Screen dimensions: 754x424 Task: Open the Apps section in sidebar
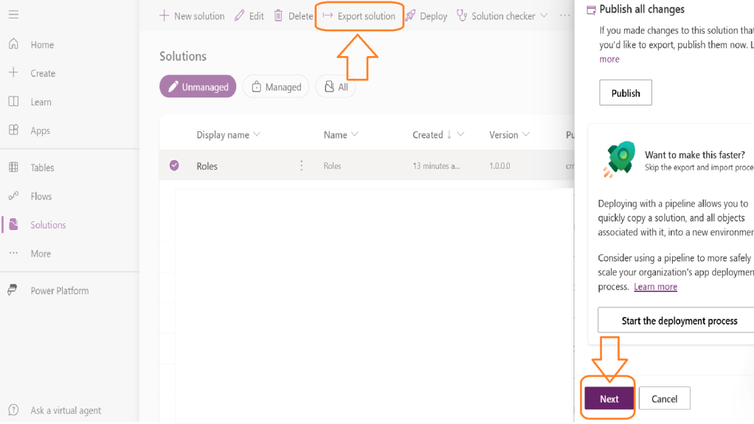(x=40, y=131)
